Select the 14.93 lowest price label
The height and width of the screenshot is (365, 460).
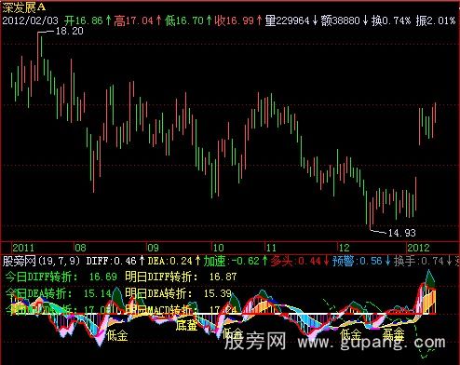402,233
